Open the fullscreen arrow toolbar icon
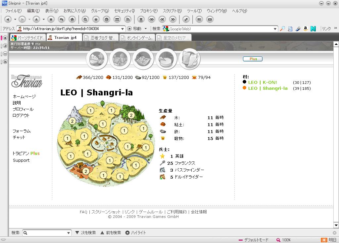Image resolution: width=339 pixels, height=243 pixels. [x=186, y=19]
